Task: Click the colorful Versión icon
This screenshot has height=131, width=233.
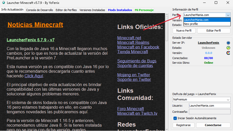Action: [228, 53]
